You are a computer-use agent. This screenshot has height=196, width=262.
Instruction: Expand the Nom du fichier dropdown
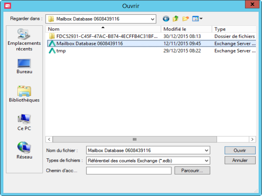click(x=207, y=150)
